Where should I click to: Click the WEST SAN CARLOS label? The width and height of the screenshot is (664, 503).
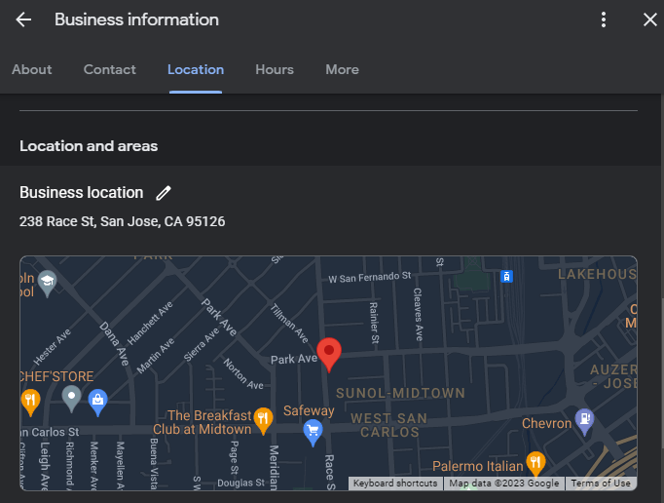coord(389,425)
